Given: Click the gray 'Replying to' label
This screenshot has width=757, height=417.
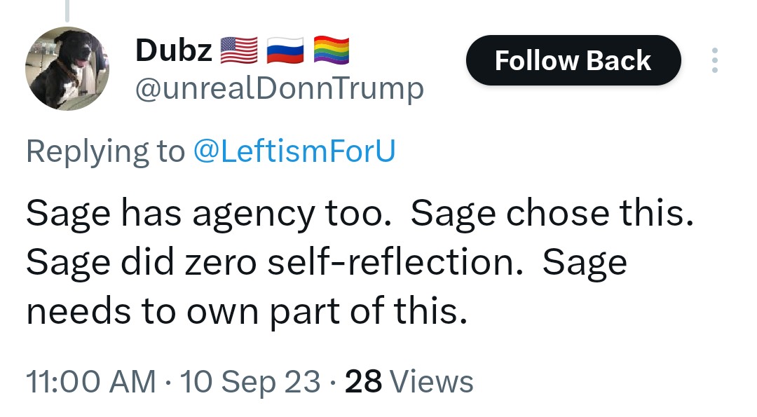Looking at the screenshot, I should pyautogui.click(x=105, y=151).
